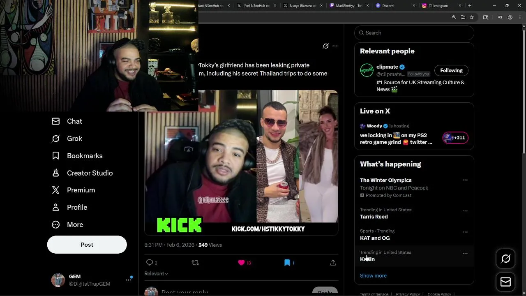Screen dimensions: 526x296
Task: Open GEM account switcher dots
Action: [128, 280]
